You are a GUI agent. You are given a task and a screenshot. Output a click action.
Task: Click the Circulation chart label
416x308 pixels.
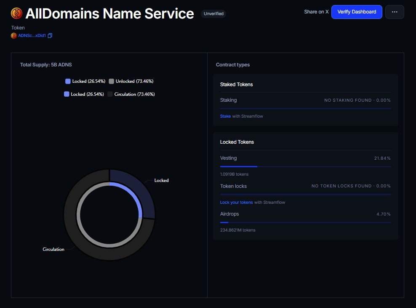[x=53, y=249]
